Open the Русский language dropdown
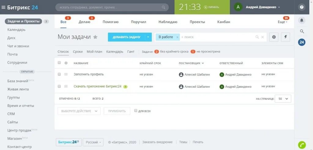Viewport: 313px width, 150px height. tap(93, 142)
